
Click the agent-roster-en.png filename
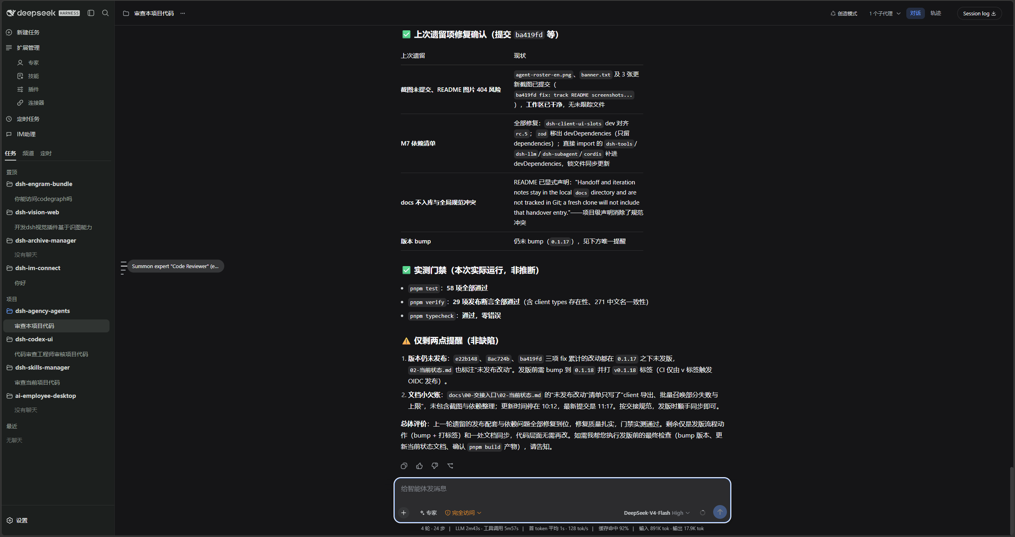pos(543,75)
